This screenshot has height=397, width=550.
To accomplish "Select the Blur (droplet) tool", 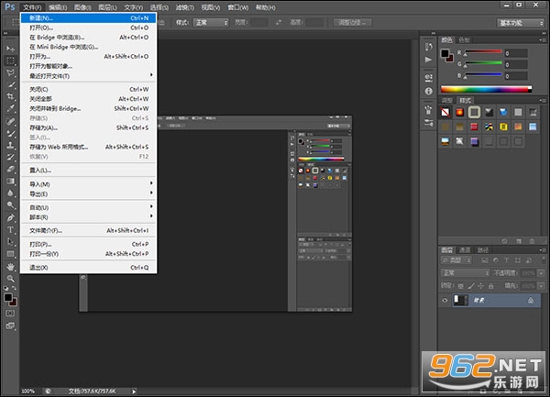I will click(10, 193).
